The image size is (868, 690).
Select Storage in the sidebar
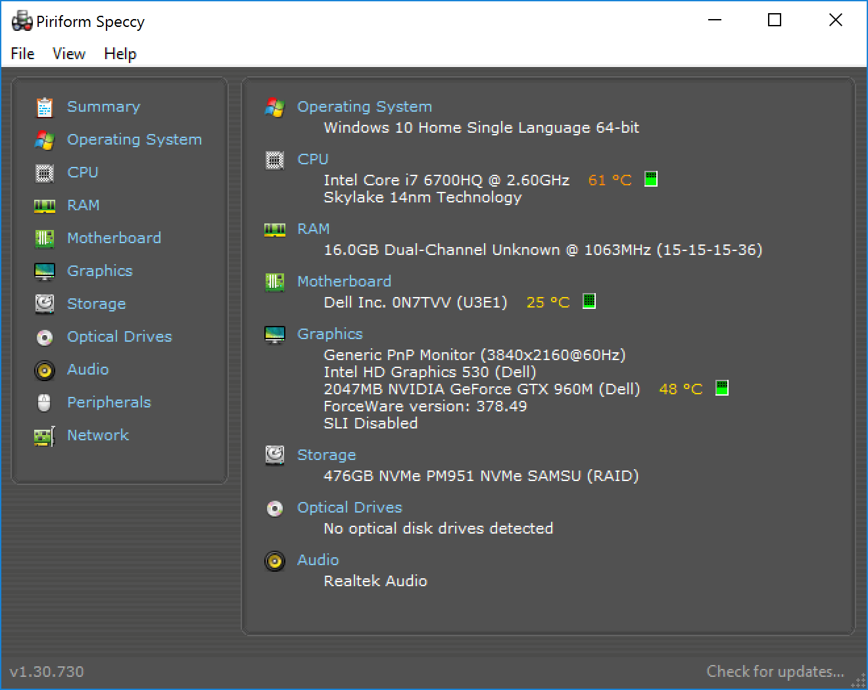[x=96, y=304]
